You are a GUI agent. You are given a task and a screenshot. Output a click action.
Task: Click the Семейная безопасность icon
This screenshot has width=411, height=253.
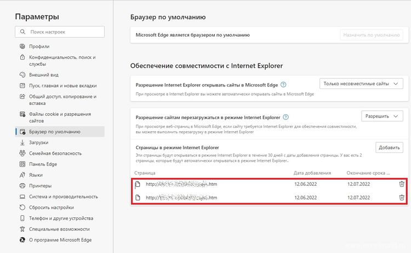[22, 153]
